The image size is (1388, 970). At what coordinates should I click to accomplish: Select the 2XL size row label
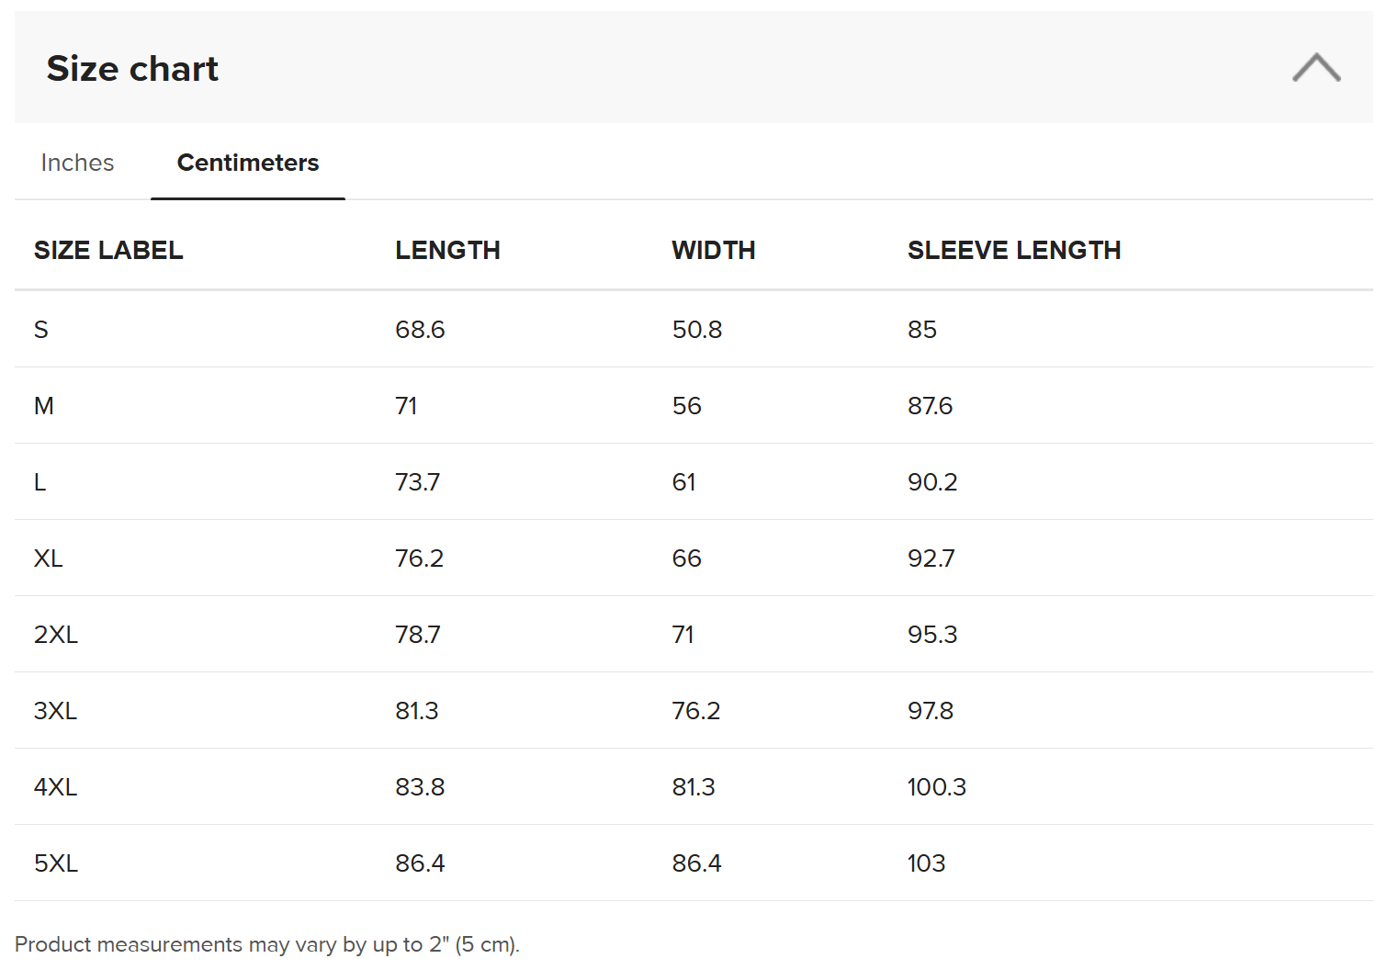pos(56,635)
